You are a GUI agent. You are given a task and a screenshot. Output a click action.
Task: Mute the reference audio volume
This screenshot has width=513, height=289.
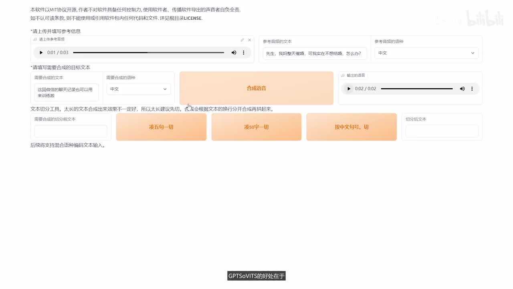[234, 53]
